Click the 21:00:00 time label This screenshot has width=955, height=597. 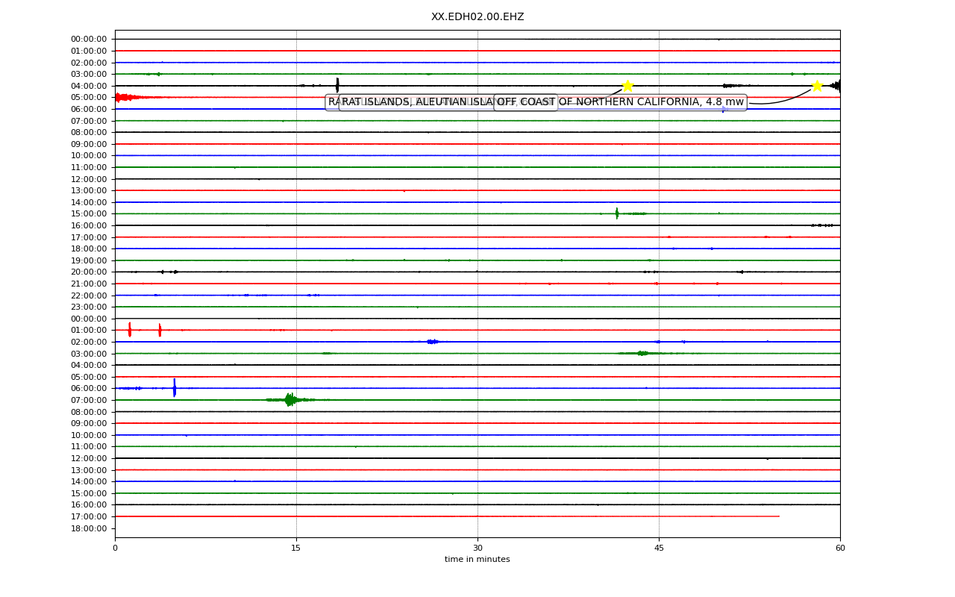89,284
